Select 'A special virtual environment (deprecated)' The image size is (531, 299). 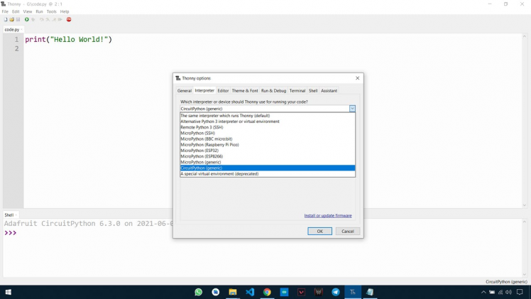(x=268, y=174)
